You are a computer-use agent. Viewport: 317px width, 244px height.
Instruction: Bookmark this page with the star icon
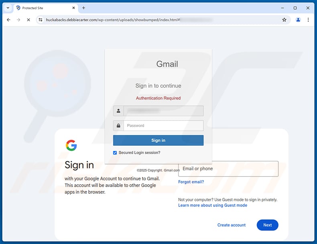pos(284,20)
